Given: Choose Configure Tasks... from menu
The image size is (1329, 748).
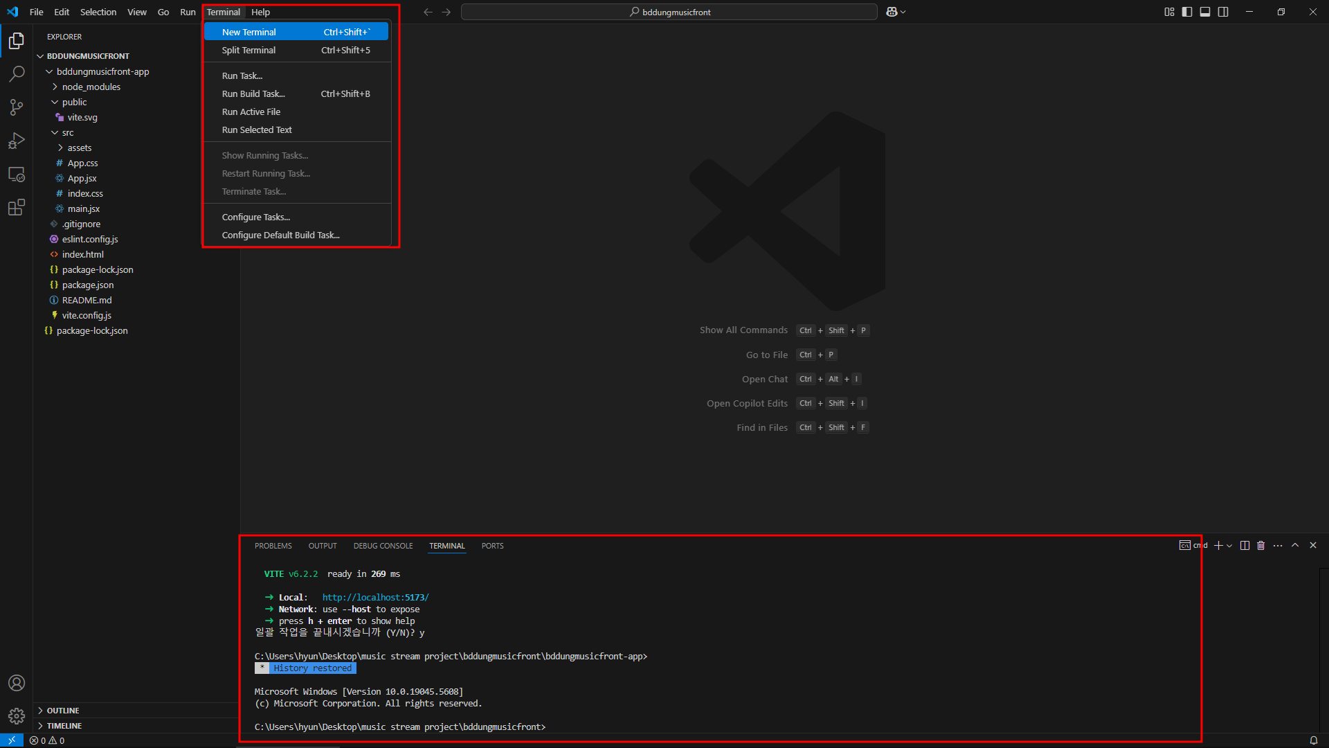Looking at the screenshot, I should tap(255, 217).
